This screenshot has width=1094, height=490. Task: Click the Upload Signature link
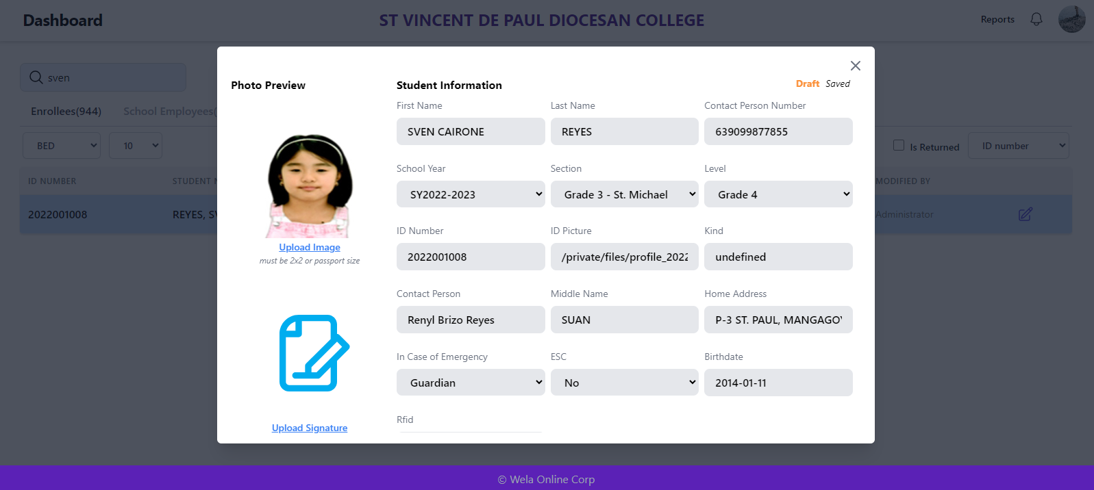pyautogui.click(x=310, y=428)
